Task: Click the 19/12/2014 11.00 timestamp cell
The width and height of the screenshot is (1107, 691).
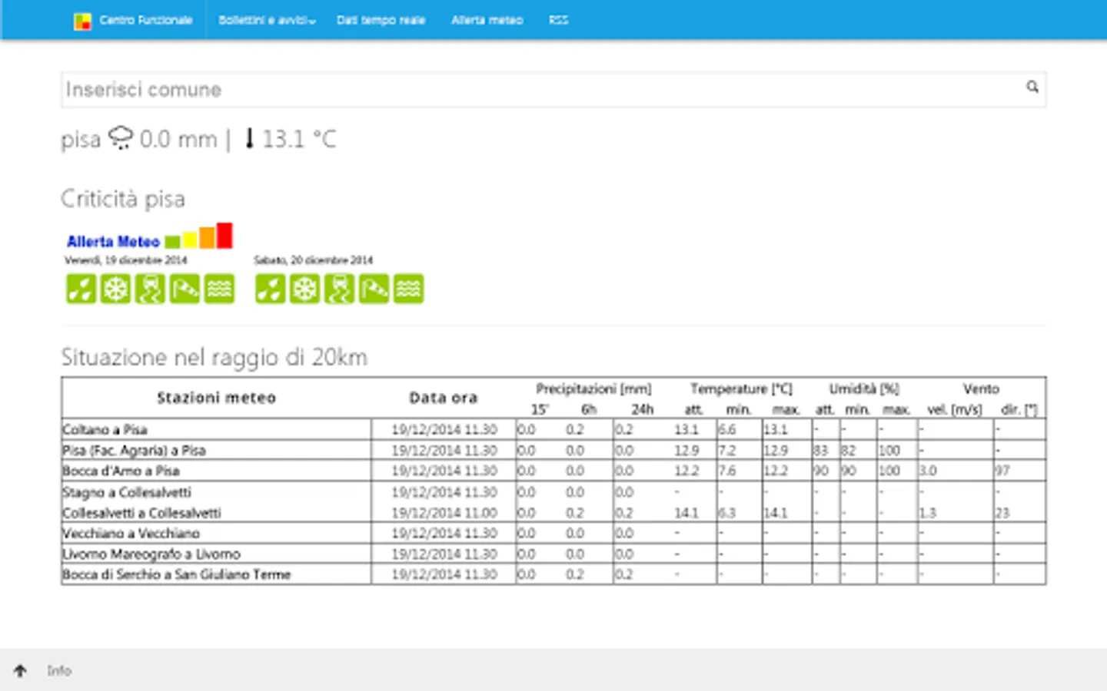Action: [x=444, y=513]
